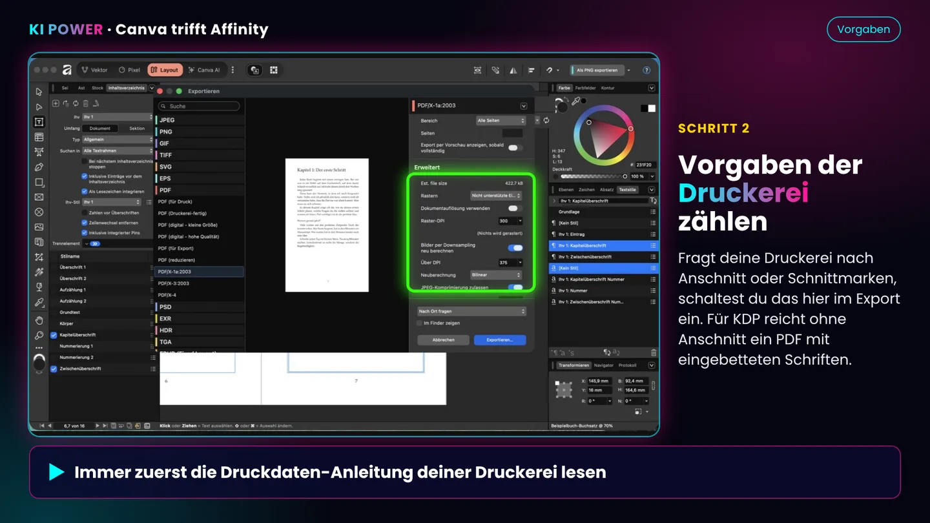This screenshot has width=930, height=523.
Task: Click the align icon in the top toolbar
Action: coord(531,70)
